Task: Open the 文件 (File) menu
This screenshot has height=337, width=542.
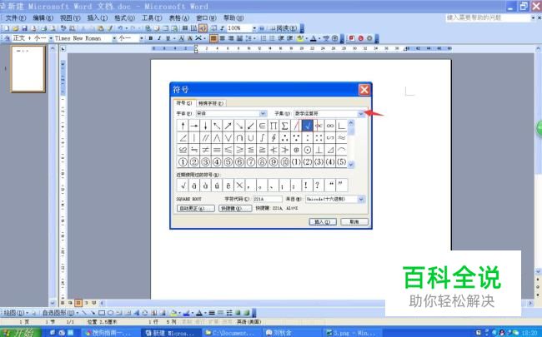Action: (15, 18)
